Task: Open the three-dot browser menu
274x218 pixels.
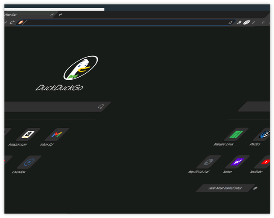Action: [254, 22]
